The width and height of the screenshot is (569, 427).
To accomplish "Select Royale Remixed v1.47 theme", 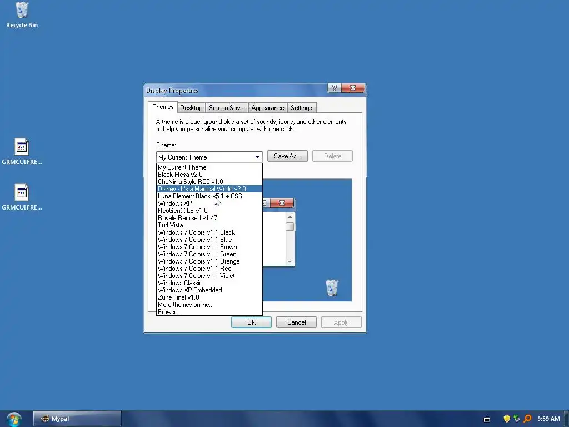I will pyautogui.click(x=209, y=218).
